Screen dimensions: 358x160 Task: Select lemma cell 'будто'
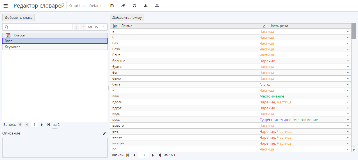click(x=184, y=67)
